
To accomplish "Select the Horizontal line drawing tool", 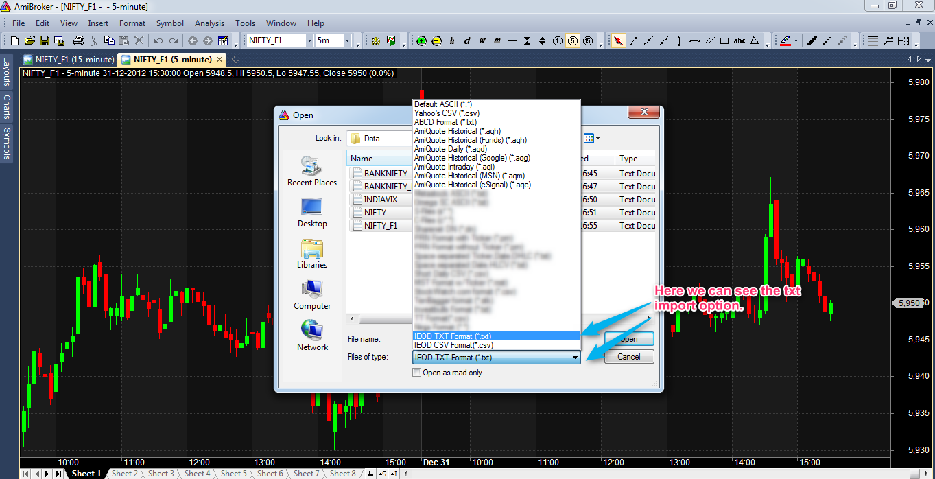I will 694,40.
